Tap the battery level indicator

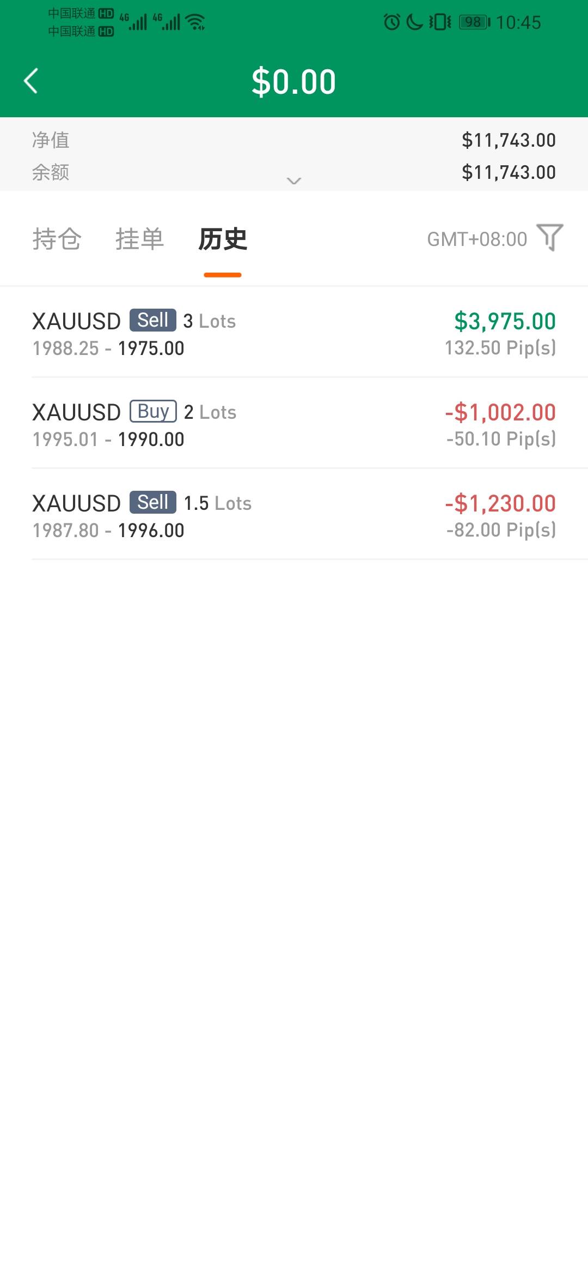[474, 22]
